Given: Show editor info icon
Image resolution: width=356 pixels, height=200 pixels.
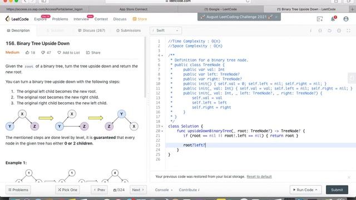Looking at the screenshot, I should 310,31.
